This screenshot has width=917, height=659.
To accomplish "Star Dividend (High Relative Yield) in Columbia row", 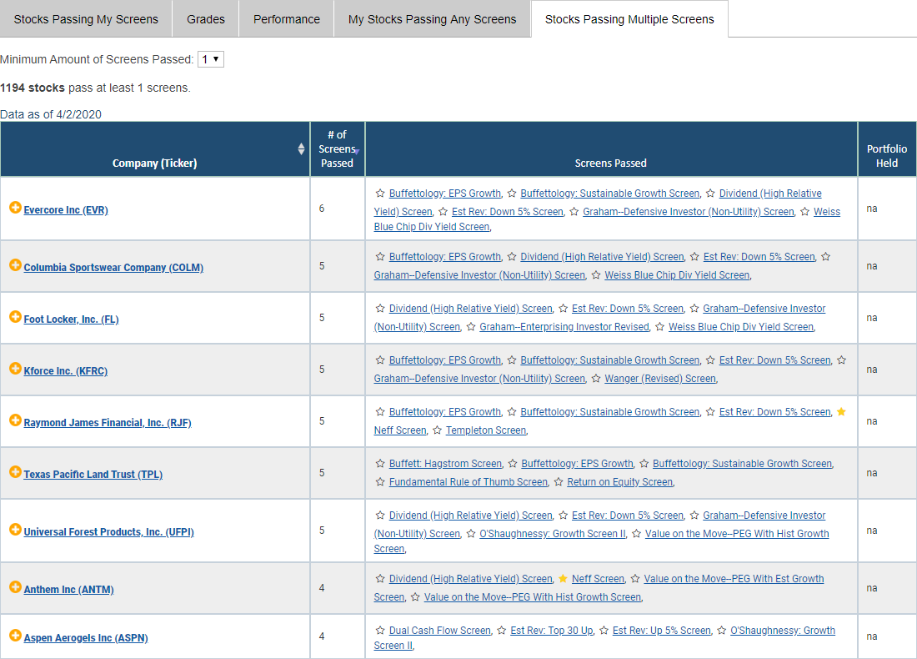I will point(512,257).
